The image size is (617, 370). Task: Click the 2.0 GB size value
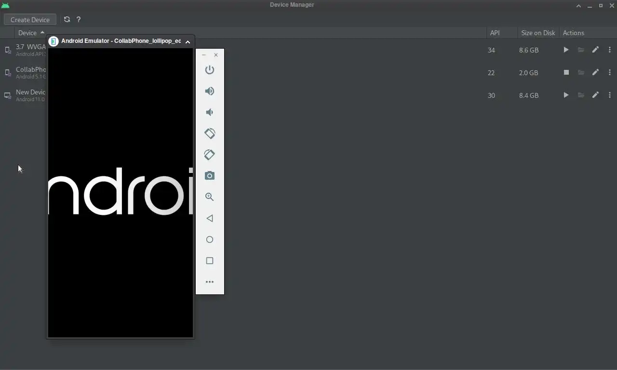(x=529, y=73)
